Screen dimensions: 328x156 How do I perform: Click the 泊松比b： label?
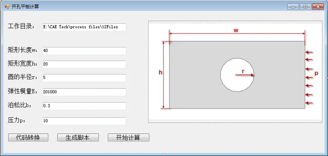coord(20,106)
